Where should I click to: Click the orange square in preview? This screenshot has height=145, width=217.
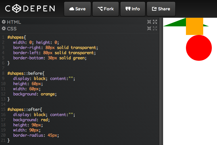pos(195,26)
